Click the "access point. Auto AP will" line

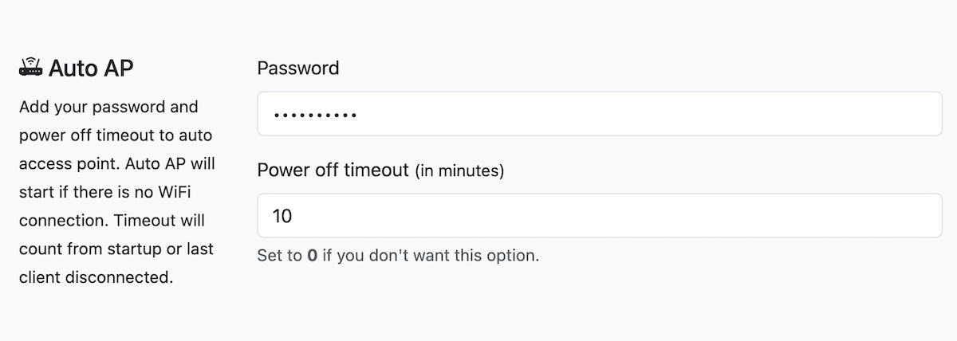pos(116,163)
